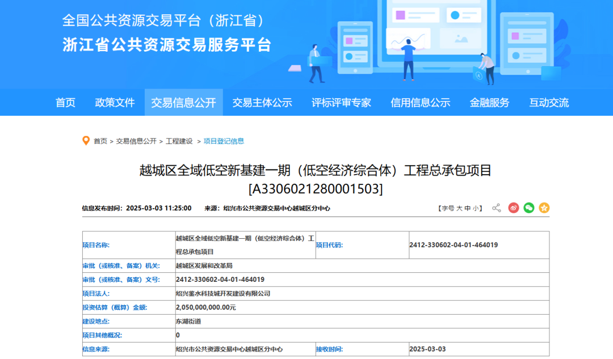Click the 浙江省公共资源交易服务平台 site title
Viewport: 613px width, 359px height.
coord(167,45)
